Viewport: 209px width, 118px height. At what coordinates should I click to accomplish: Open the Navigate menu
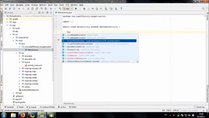point(20,5)
